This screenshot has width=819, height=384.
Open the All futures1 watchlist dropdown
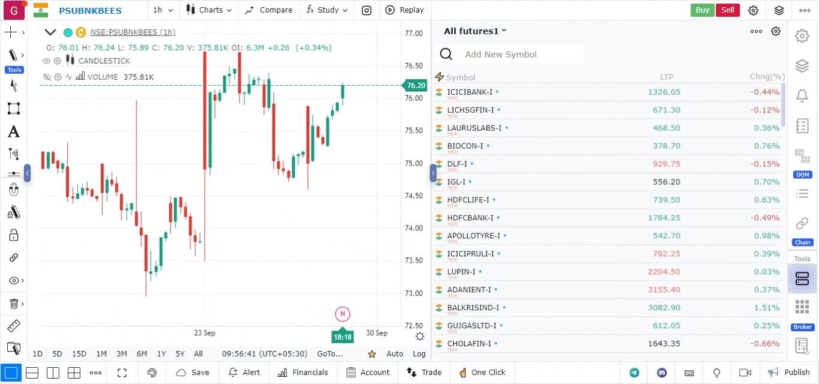click(475, 31)
